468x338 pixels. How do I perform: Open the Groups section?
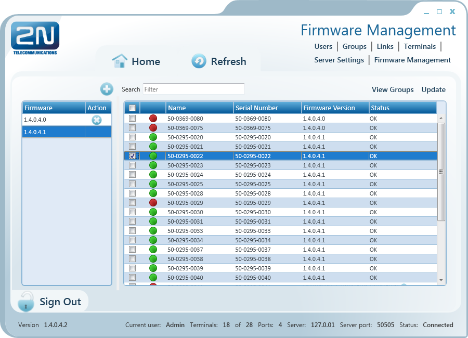[x=354, y=47]
